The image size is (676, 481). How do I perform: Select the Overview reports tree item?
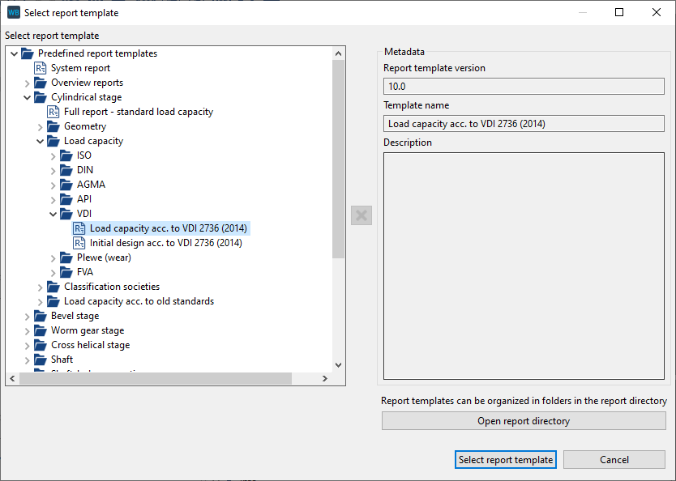click(87, 83)
